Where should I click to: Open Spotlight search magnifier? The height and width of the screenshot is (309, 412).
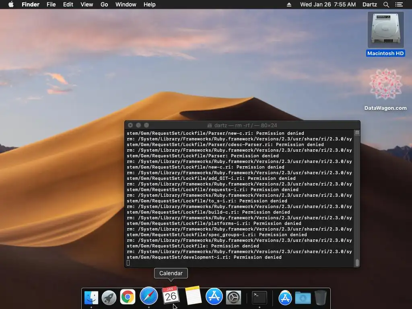click(386, 4)
